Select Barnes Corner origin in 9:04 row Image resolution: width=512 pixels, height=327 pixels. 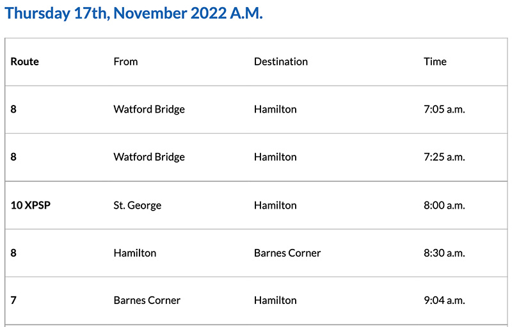coord(147,300)
